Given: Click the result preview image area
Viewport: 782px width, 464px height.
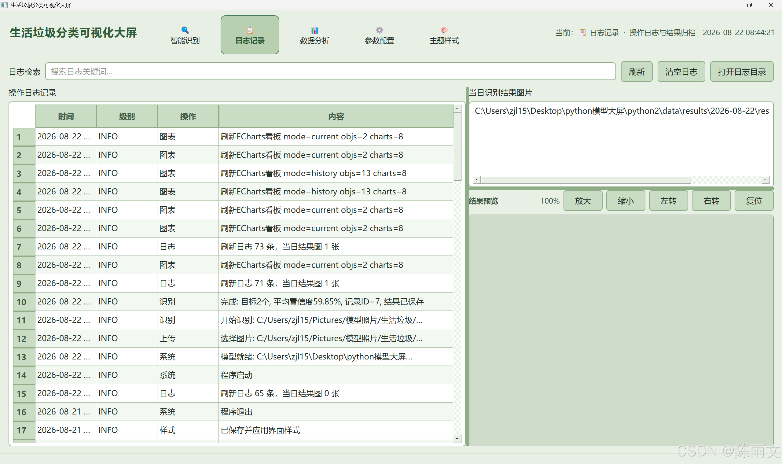Looking at the screenshot, I should (621, 330).
